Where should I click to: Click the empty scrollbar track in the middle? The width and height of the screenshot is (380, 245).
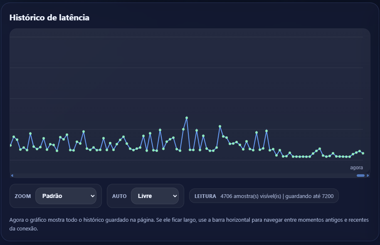click(187, 176)
